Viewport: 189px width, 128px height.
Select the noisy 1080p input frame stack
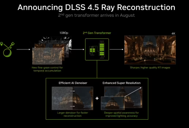tap(52, 51)
